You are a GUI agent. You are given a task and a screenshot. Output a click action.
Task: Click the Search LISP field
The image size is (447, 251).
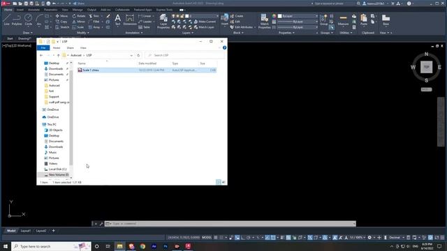click(x=184, y=55)
